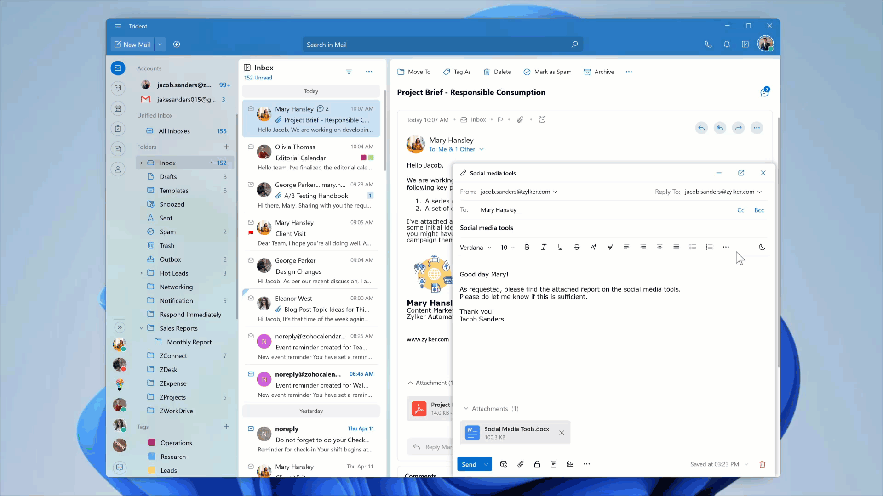The image size is (883, 496).
Task: Open the inbox filter icon
Action: [x=349, y=72]
